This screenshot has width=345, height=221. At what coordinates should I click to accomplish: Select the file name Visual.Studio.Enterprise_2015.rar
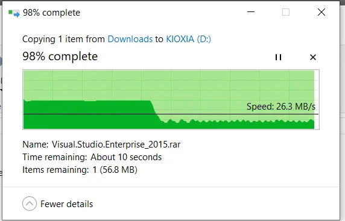[x=116, y=145]
